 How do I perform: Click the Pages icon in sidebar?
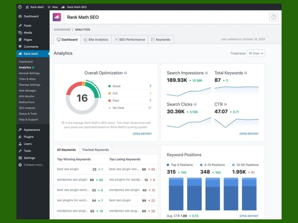(x=20, y=40)
